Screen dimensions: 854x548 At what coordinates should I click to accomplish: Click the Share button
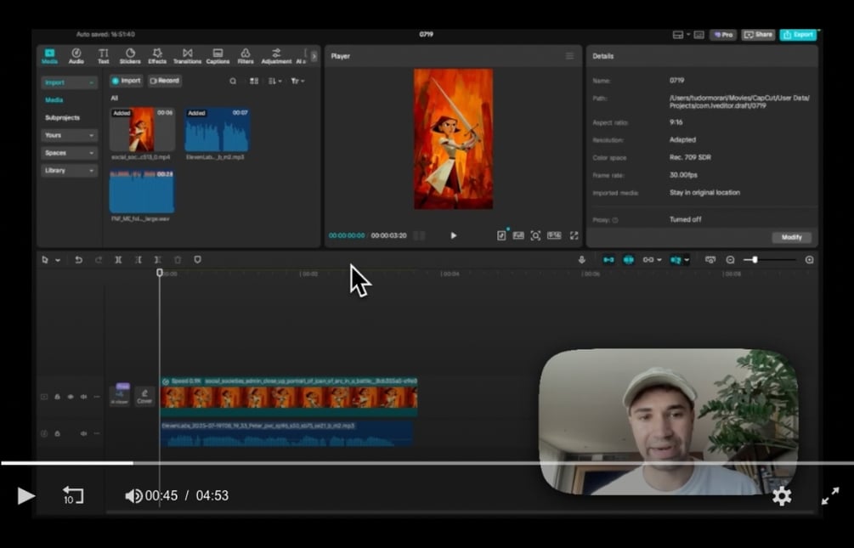(758, 35)
